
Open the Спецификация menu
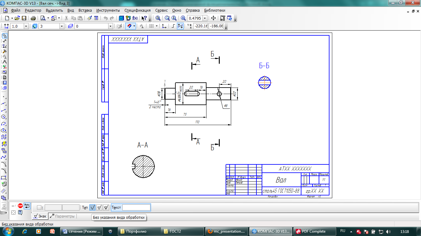pyautogui.click(x=137, y=10)
